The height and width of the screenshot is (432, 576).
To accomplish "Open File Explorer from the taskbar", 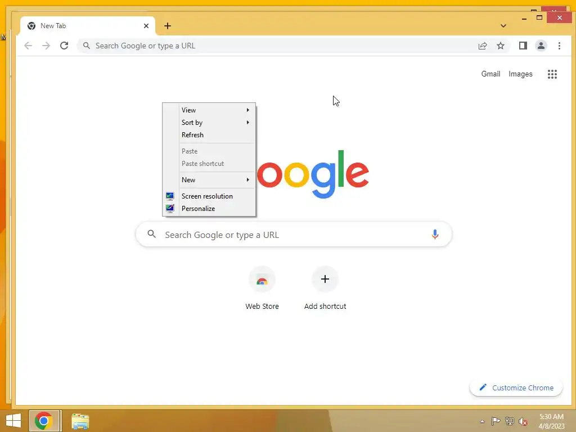I will [x=80, y=421].
